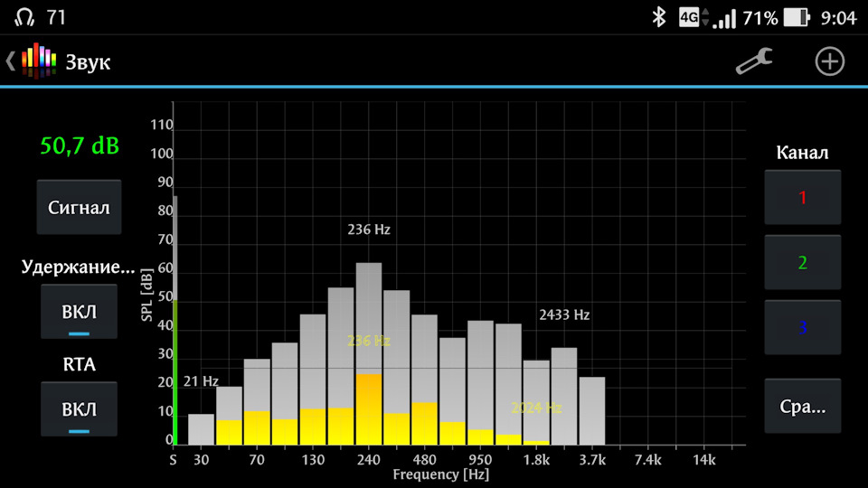
Task: Toggle the RTA ВКЛ switch
Action: pos(79,410)
